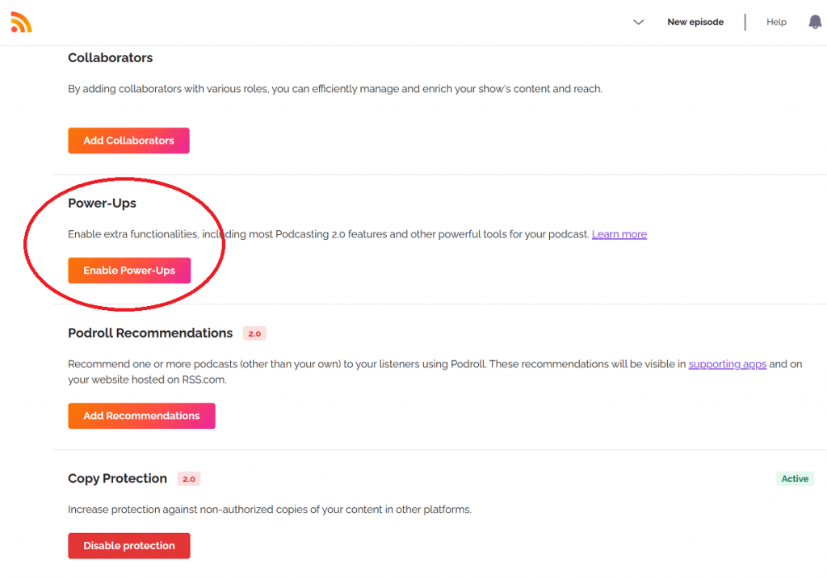Open the notifications bell
827x579 pixels.
click(x=815, y=22)
